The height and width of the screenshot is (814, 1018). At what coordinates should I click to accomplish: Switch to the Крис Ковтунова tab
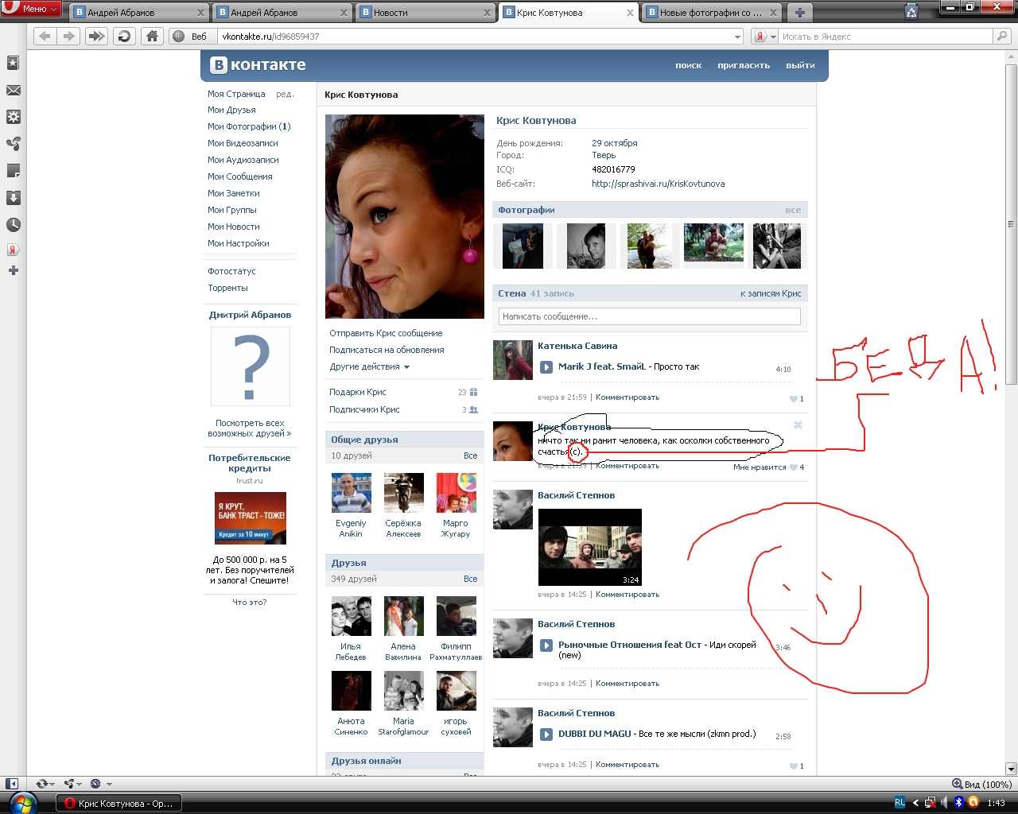pos(569,13)
